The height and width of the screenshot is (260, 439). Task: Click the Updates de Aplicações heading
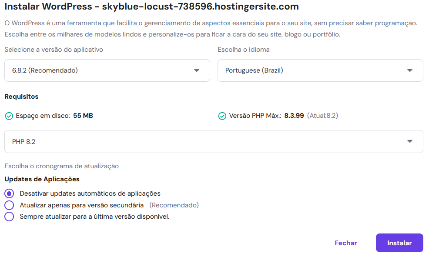pyautogui.click(x=42, y=179)
